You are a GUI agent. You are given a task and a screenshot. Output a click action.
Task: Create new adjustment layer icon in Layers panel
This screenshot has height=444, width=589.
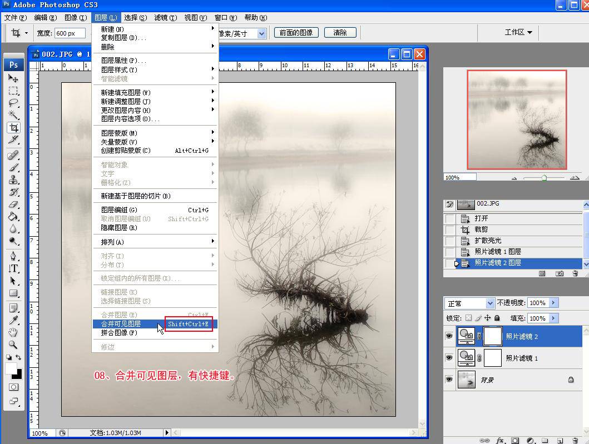pos(530,441)
